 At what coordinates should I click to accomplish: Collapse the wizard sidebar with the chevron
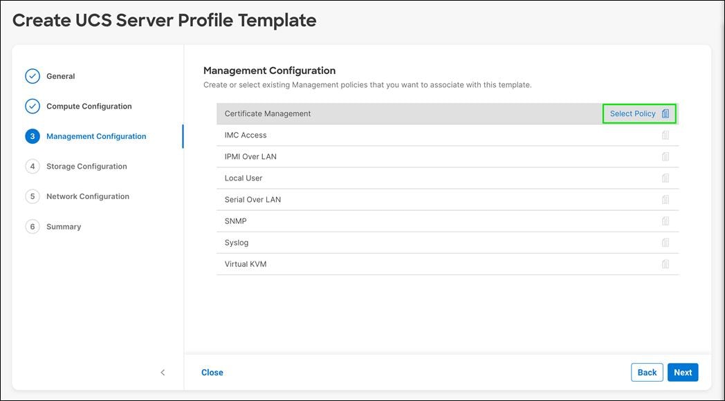[163, 372]
